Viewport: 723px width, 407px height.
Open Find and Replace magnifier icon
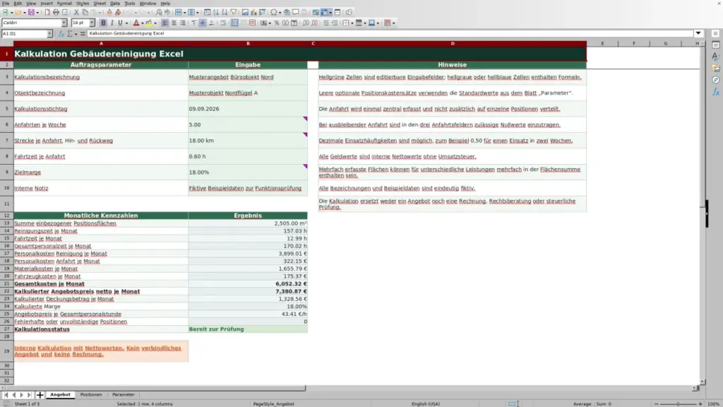pyautogui.click(x=159, y=13)
